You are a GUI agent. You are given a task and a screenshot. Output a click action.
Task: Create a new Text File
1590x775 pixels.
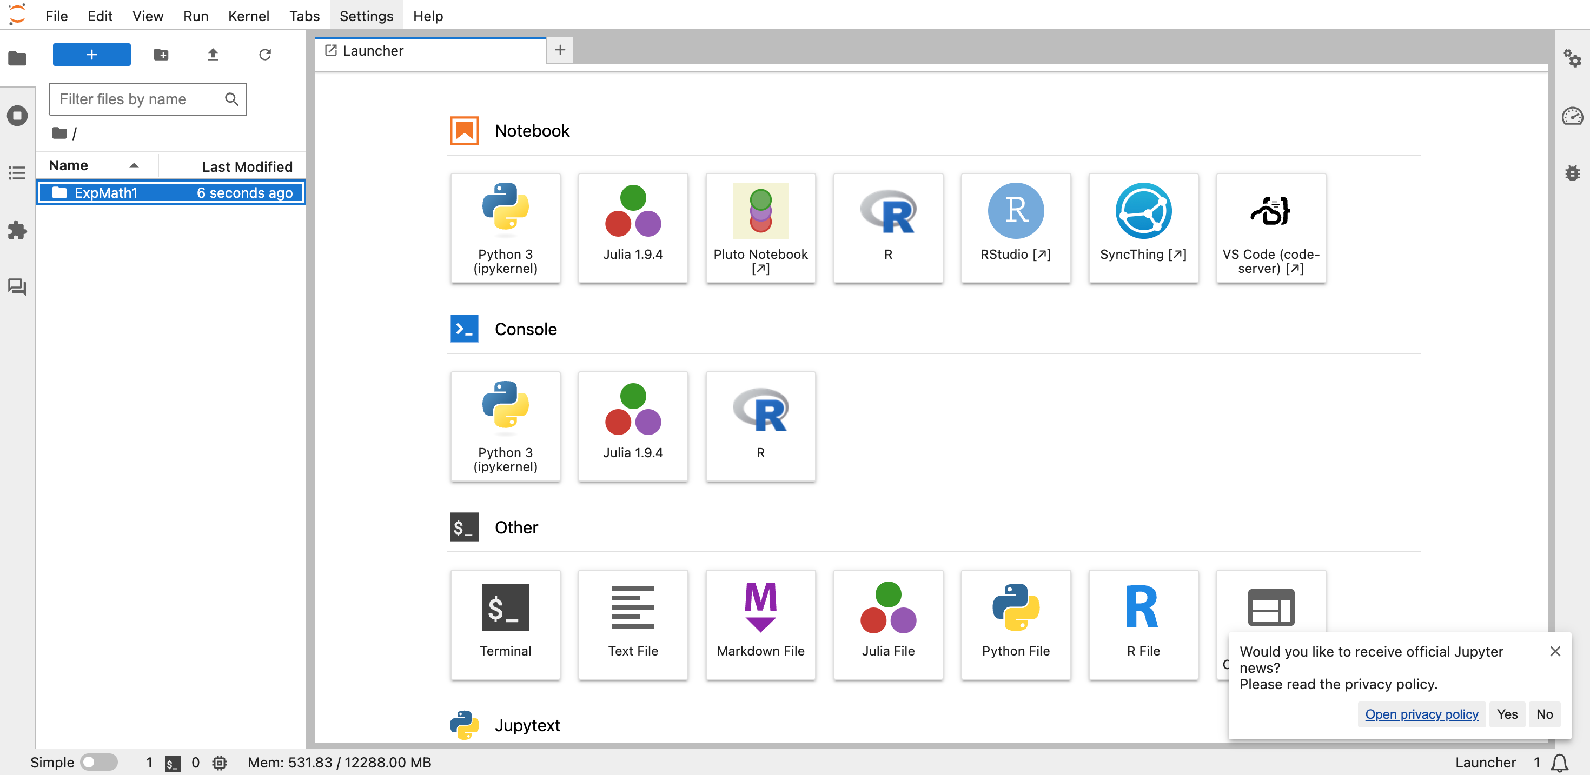coord(633,624)
